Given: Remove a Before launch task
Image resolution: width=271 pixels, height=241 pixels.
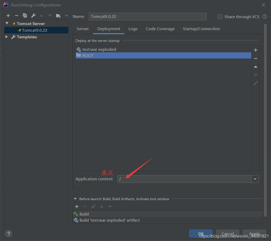Looking at the screenshot, I should (x=85, y=207).
